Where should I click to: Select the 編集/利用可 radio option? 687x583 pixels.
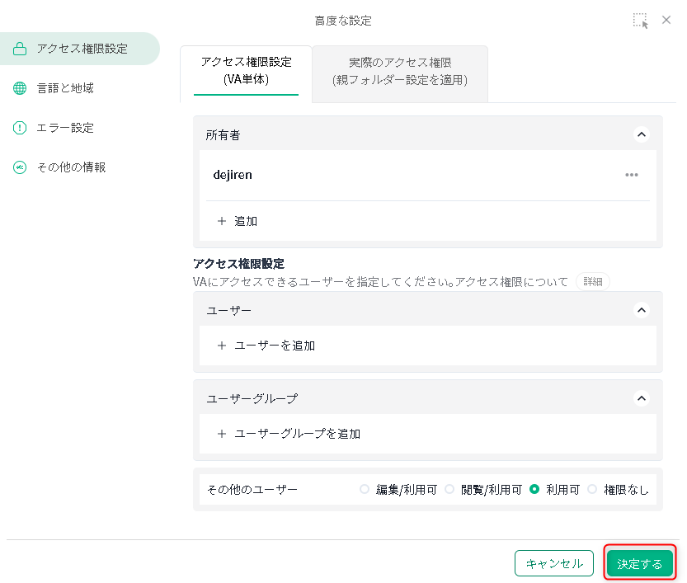(365, 490)
